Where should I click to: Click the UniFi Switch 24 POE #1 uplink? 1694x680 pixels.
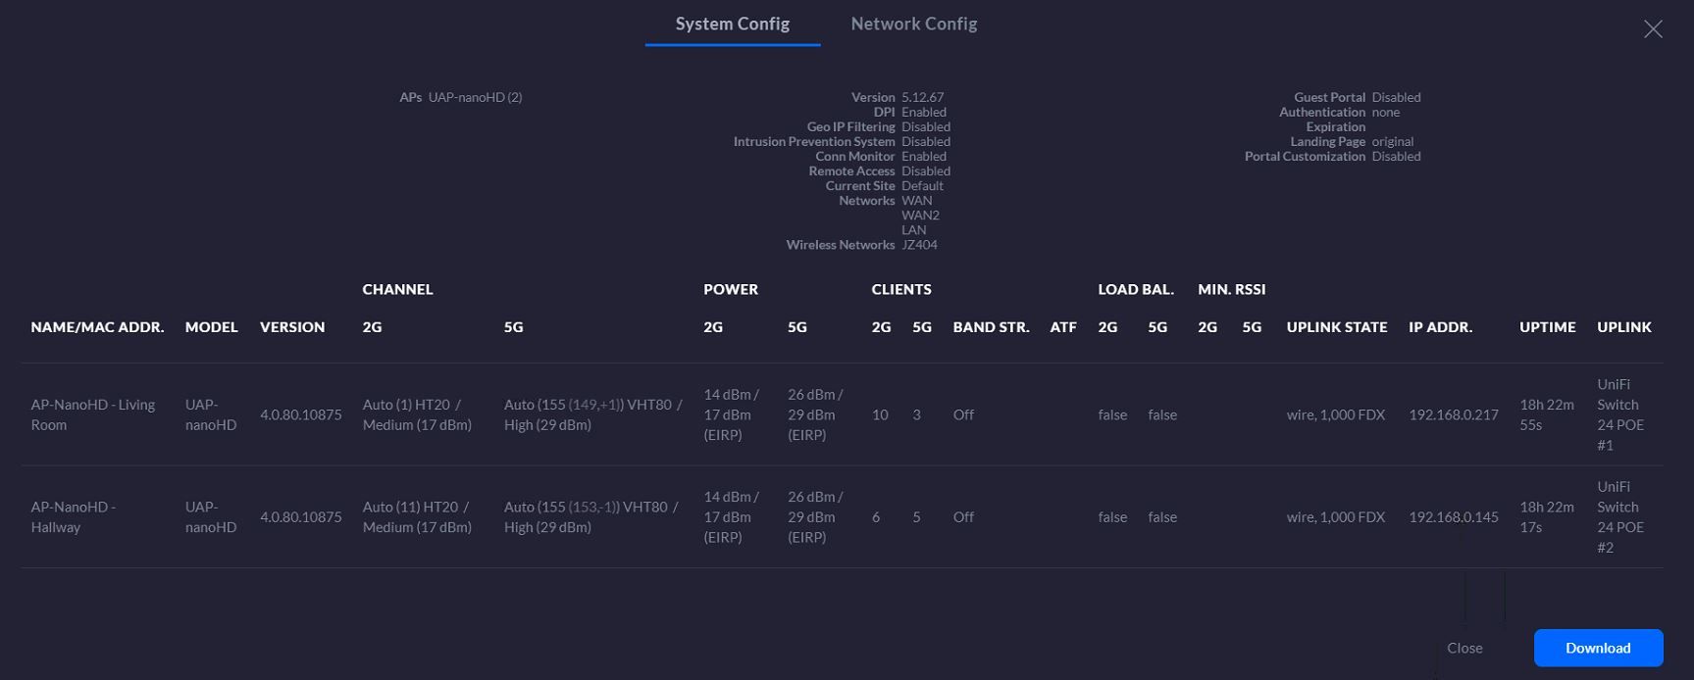click(x=1619, y=414)
